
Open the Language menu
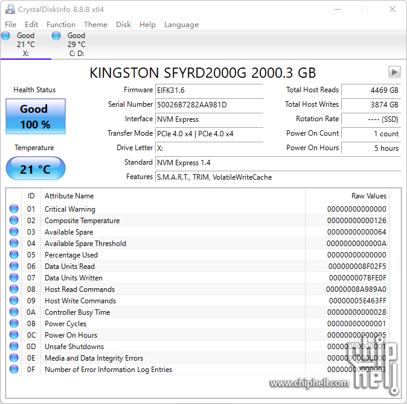tap(181, 25)
